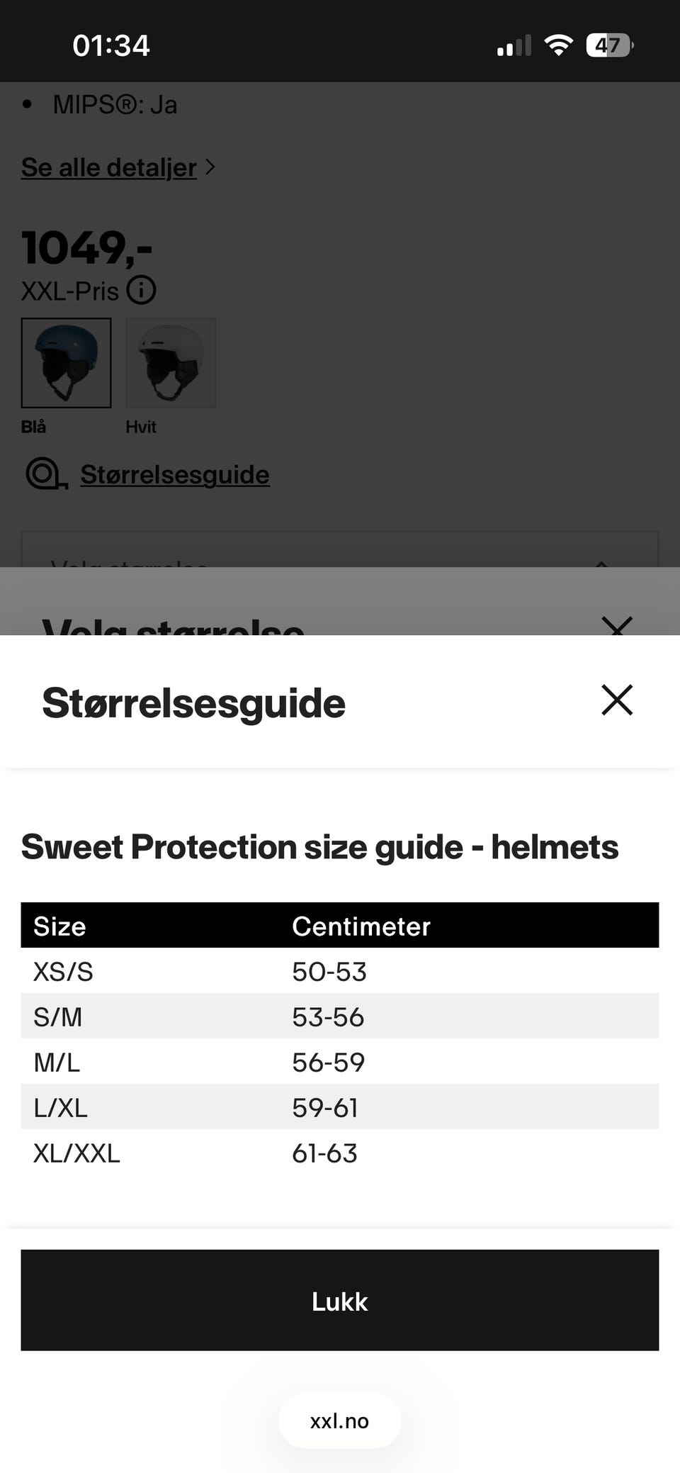Open the Størrelsesguide link
Screen dimensions: 680x1473
click(175, 474)
